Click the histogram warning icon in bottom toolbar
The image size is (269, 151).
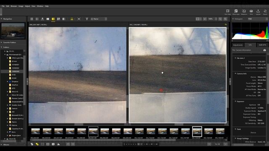coord(58,144)
